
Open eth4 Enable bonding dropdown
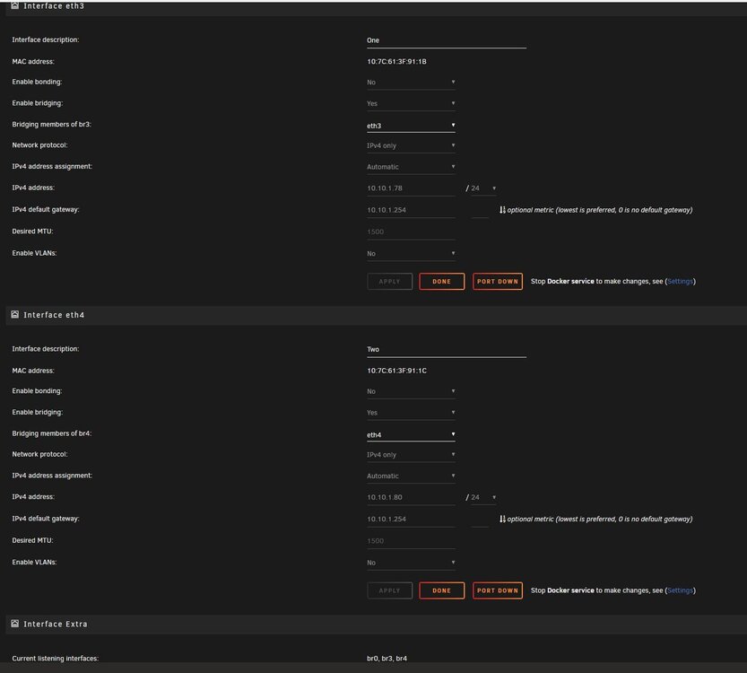pyautogui.click(x=411, y=391)
